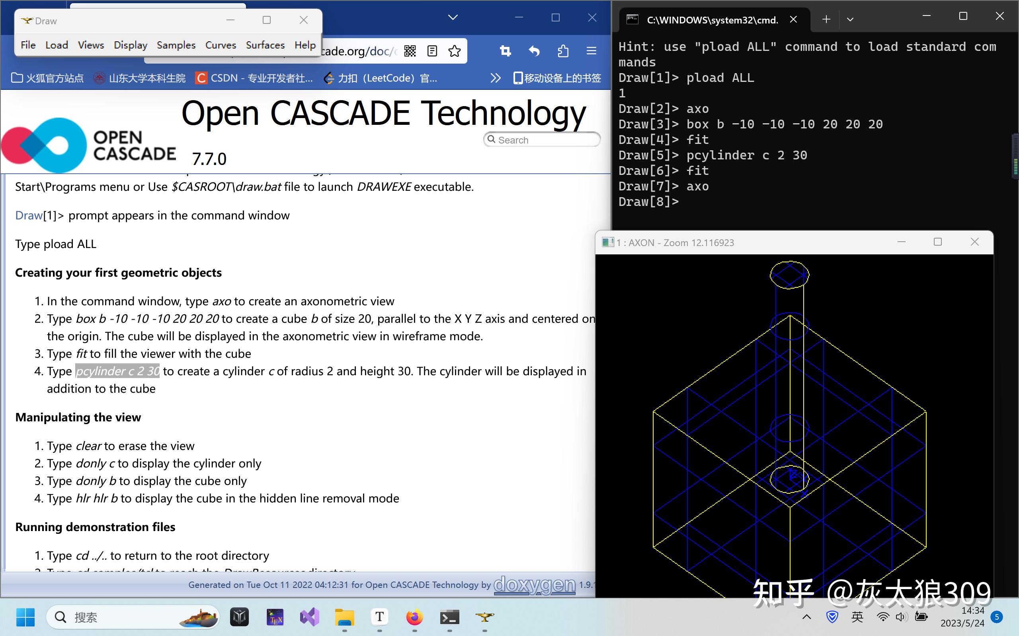
Task: Open the Firefox hamburger application menu
Action: coord(591,50)
